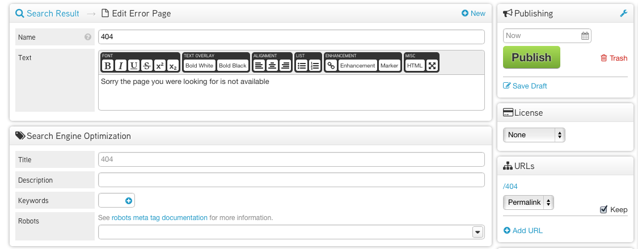Apply Bold formatting in text toolbar
The image size is (638, 249).
pyautogui.click(x=107, y=65)
